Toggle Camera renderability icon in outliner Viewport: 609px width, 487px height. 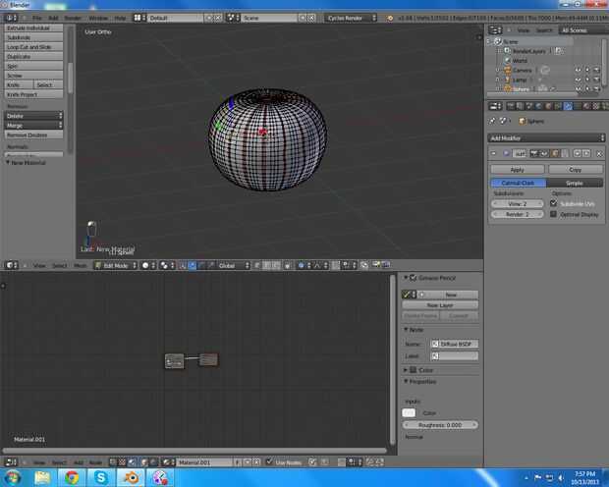click(596, 70)
